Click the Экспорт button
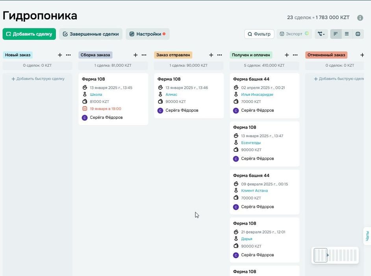 [x=294, y=34]
